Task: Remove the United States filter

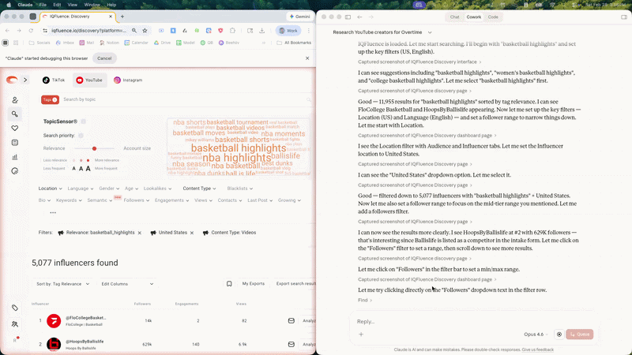Action: point(192,233)
